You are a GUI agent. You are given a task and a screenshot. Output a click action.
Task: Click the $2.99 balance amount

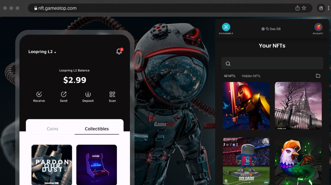coord(75,80)
